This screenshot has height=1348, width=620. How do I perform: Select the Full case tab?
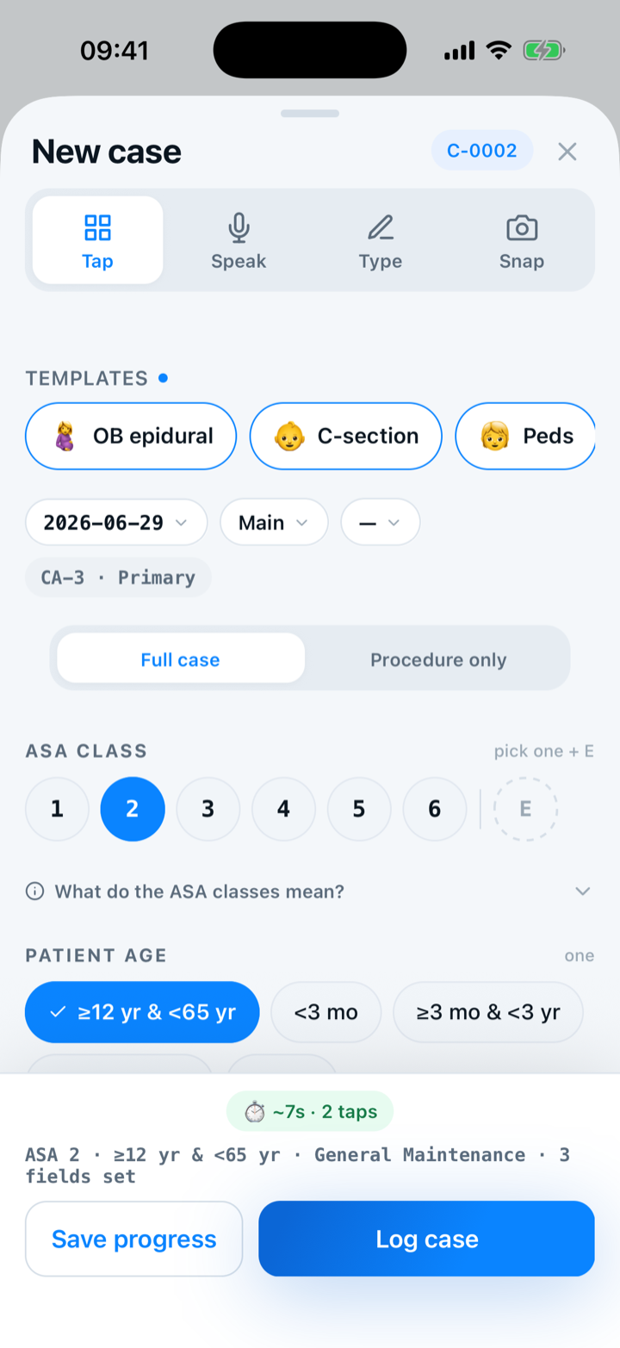click(181, 660)
